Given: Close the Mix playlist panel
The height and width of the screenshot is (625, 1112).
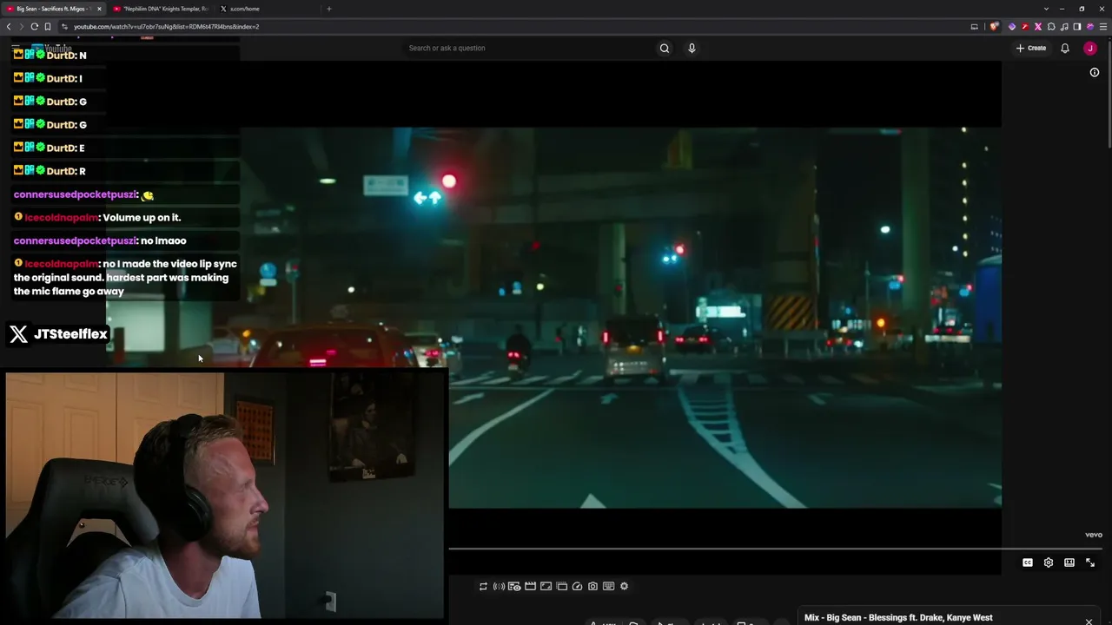Looking at the screenshot, I should pos(1089,620).
